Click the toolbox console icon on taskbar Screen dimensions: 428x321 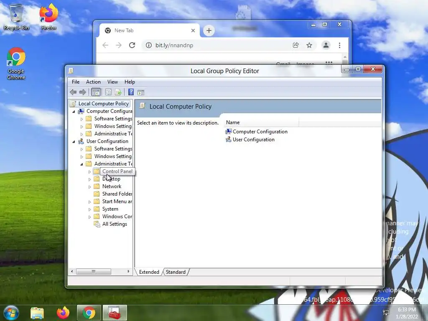pyautogui.click(x=115, y=313)
